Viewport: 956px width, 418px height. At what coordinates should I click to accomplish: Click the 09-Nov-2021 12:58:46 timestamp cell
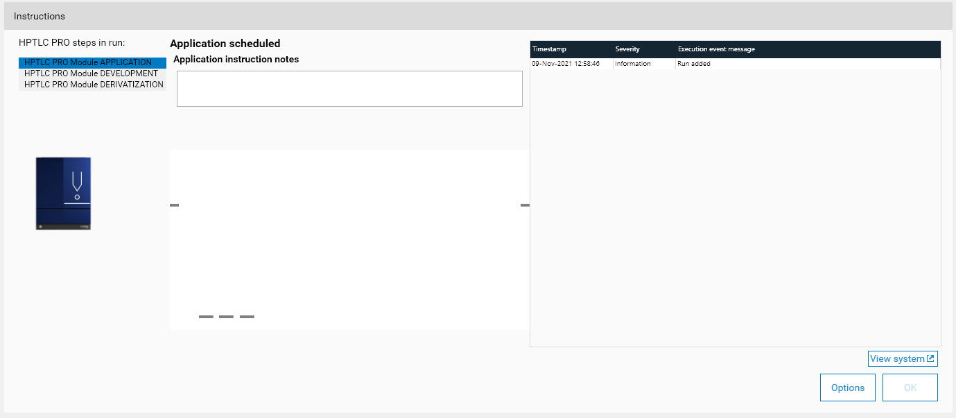566,64
